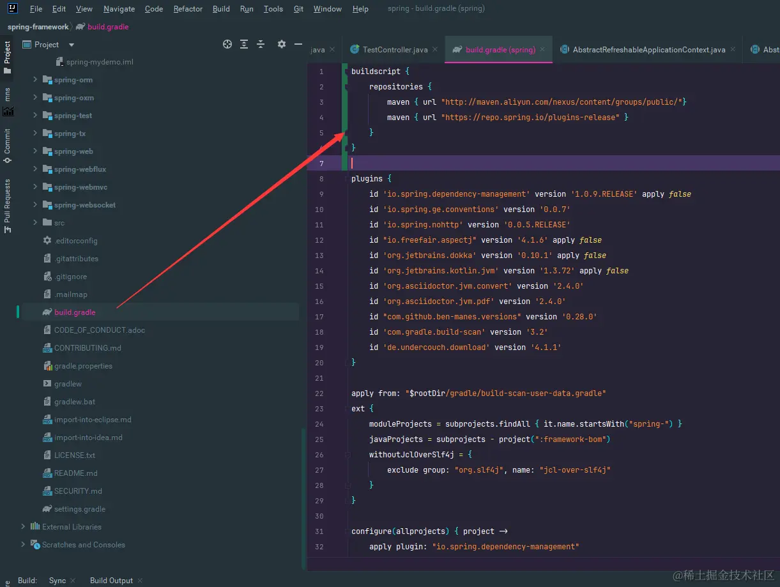Image resolution: width=780 pixels, height=587 pixels.
Task: Hide the Project panel with minus icon
Action: point(298,44)
